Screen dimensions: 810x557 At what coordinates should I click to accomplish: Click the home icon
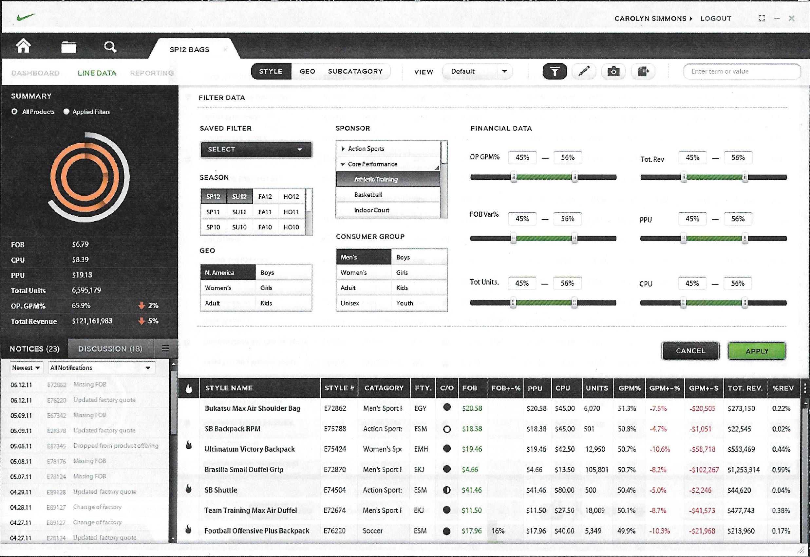pyautogui.click(x=23, y=46)
